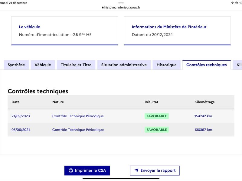Switch to the Véhicule tab
This screenshot has height=181, width=242.
tap(43, 65)
